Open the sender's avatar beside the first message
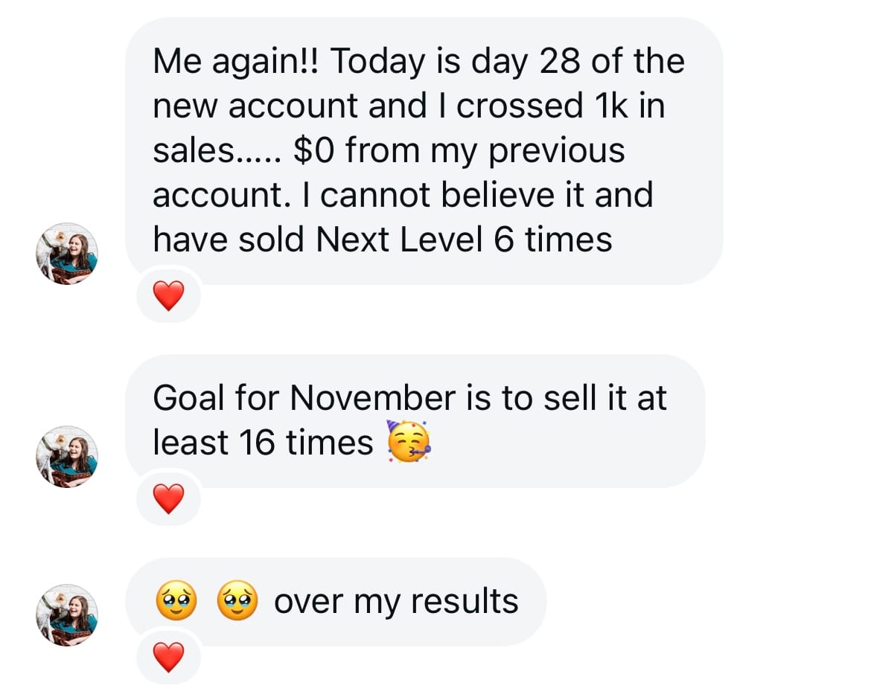 tap(67, 254)
